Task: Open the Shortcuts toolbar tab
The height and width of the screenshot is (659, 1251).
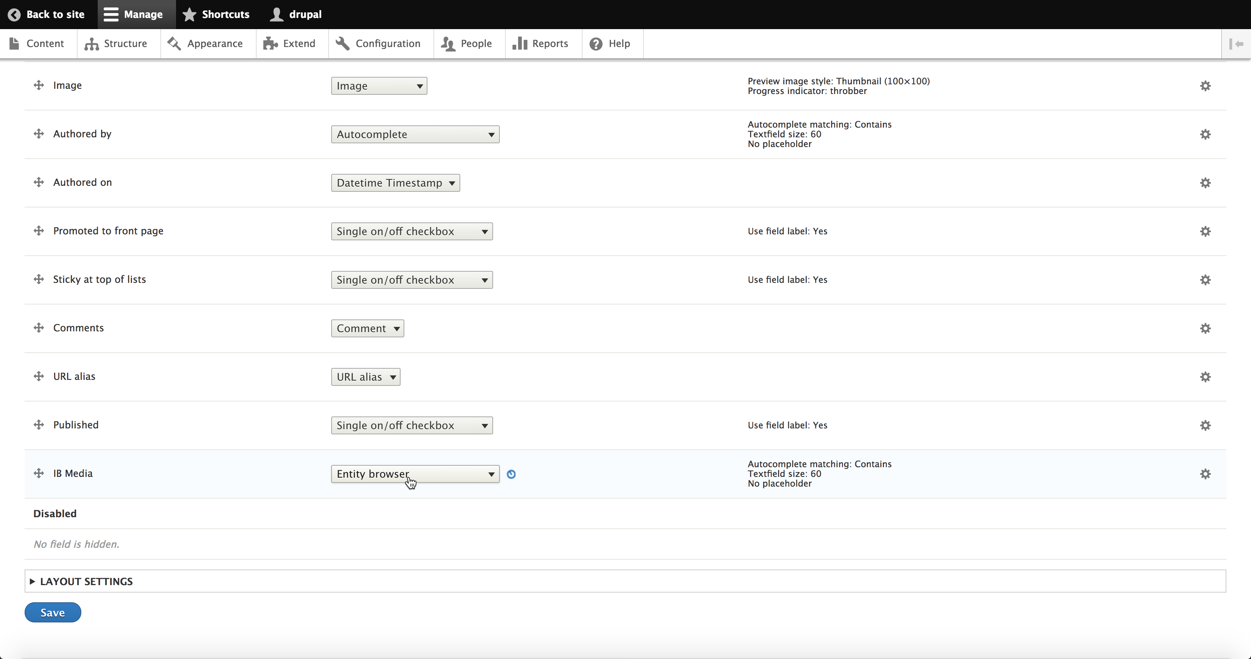Action: 216,15
